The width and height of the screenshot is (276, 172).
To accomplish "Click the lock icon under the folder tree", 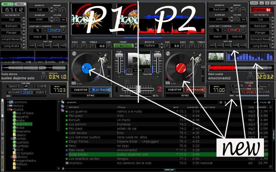I will (63, 168).
